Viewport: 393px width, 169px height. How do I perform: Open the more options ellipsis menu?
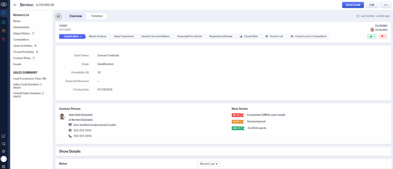click(384, 5)
